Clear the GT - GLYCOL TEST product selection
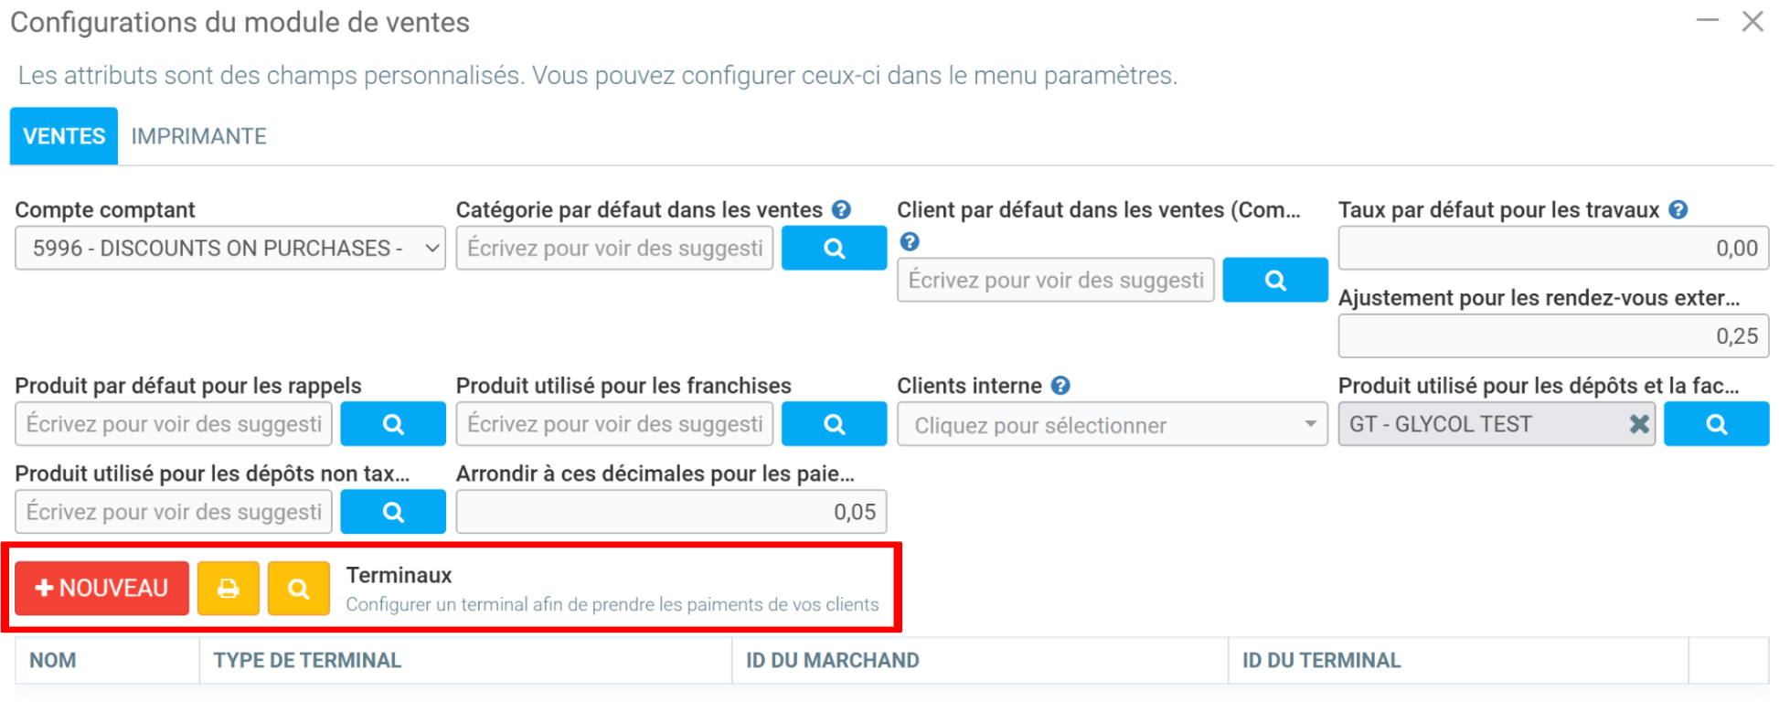 pyautogui.click(x=1639, y=424)
